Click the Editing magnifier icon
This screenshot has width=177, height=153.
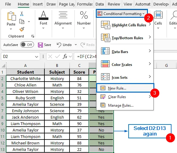pyautogui.click(x=174, y=15)
